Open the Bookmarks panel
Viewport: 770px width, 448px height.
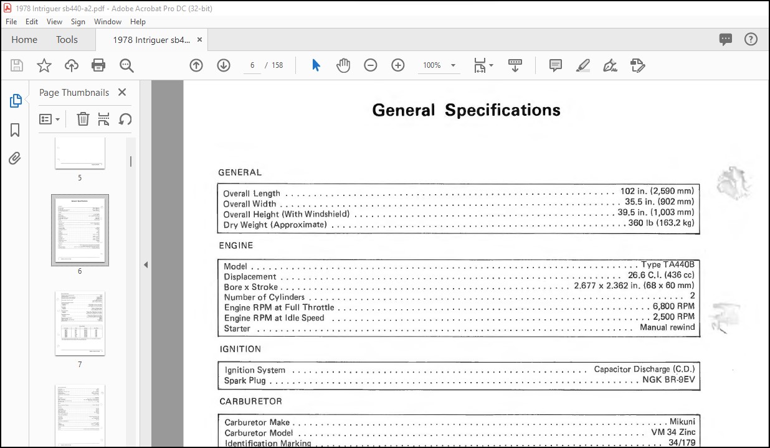coord(16,130)
